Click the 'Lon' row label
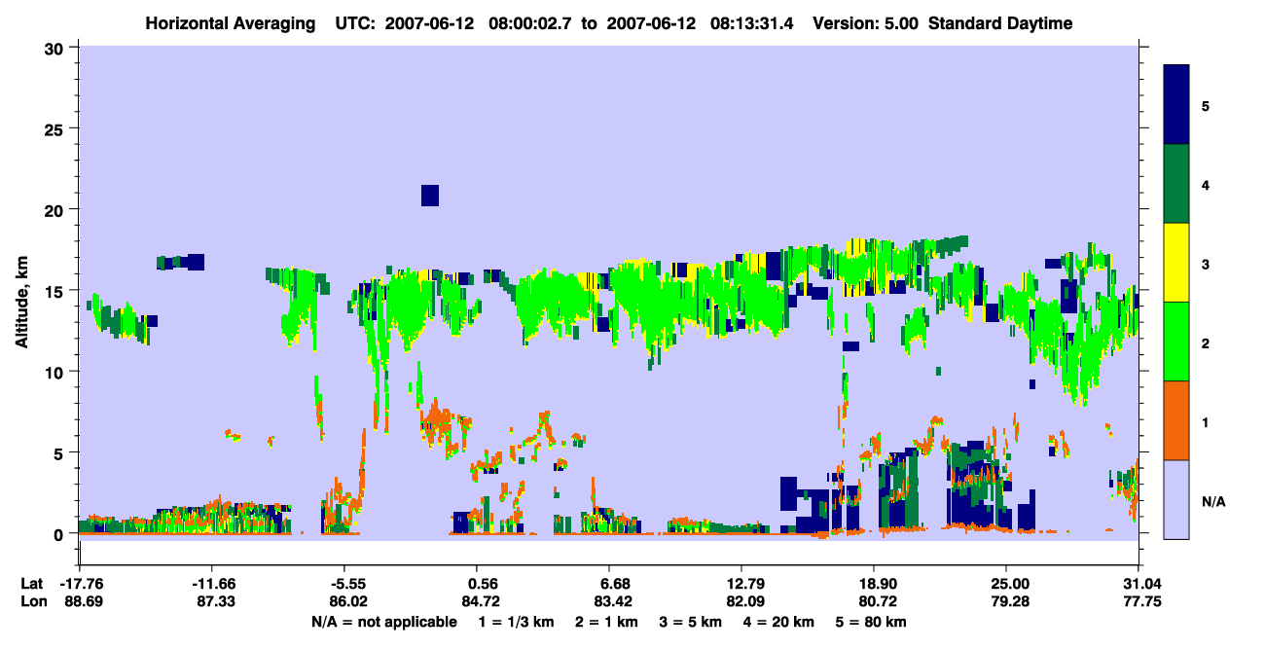This screenshot has height=649, width=1265. [32, 602]
